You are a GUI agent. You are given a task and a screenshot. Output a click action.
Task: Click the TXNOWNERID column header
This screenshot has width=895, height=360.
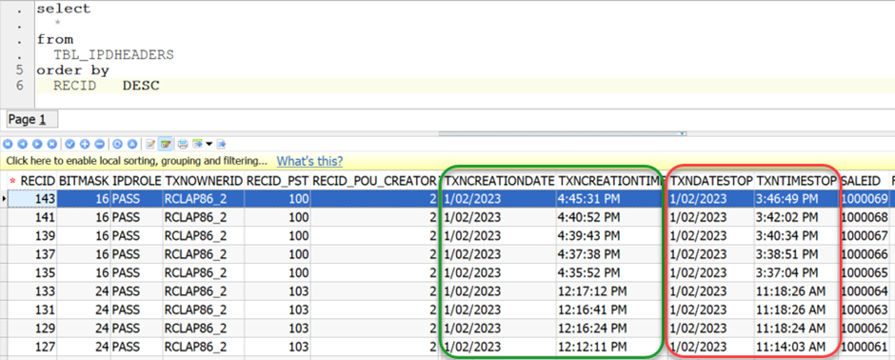point(203,181)
